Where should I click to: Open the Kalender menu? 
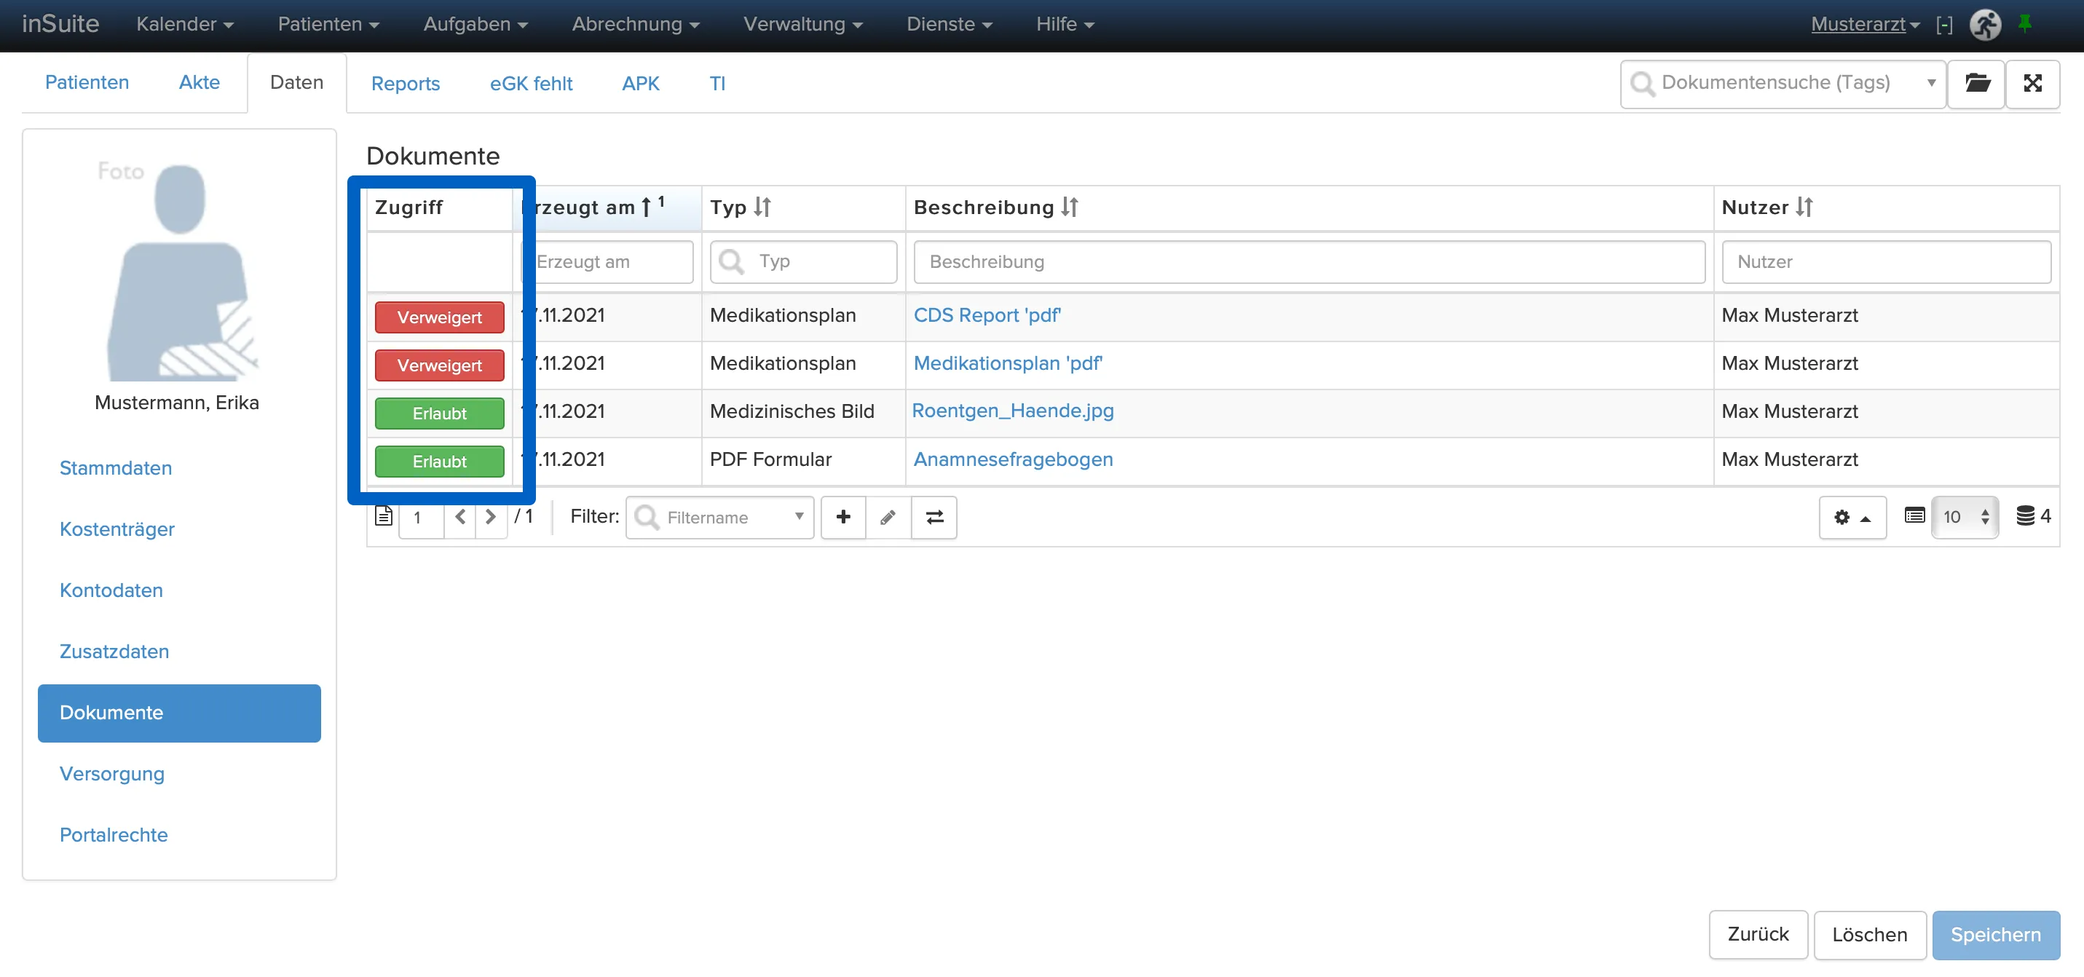(185, 24)
